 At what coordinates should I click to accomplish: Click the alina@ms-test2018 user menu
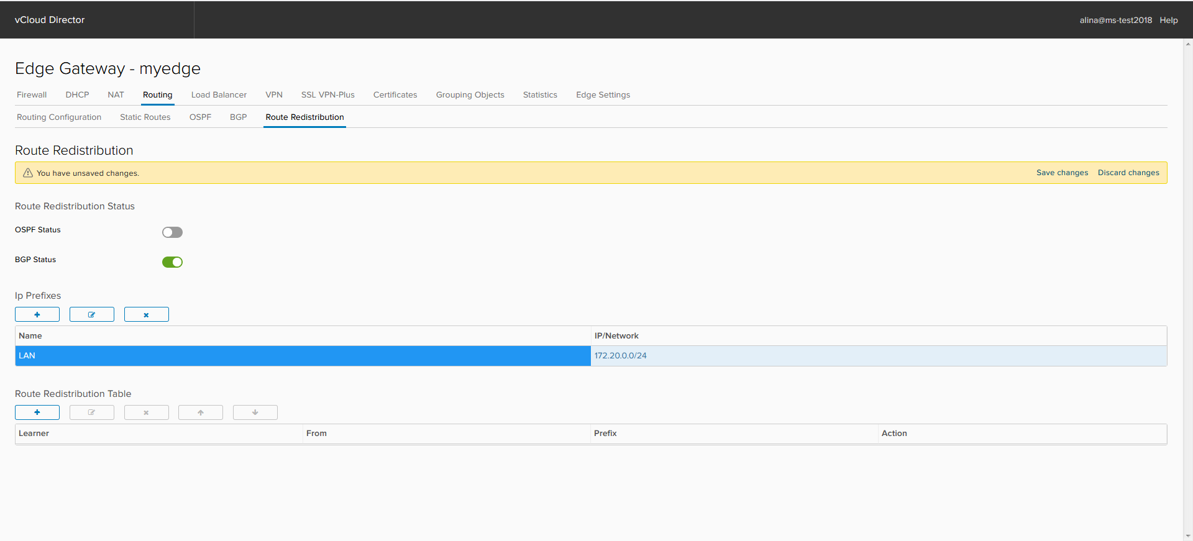1116,20
